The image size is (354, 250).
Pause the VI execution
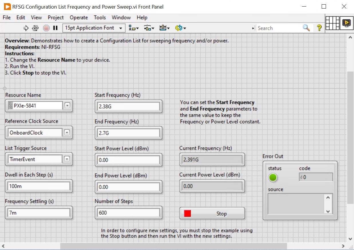coord(55,28)
